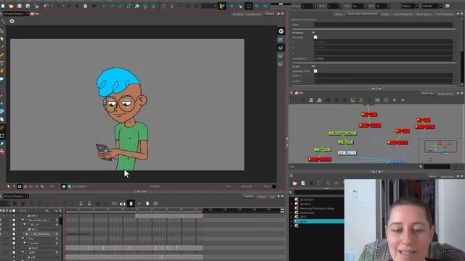Click the highlighted onion skin icon in Timeline toolbar
465x261 pixels.
[131, 204]
